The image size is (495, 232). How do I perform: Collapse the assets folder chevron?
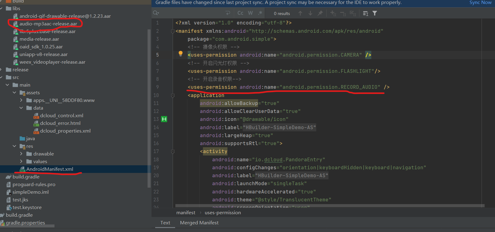tap(14, 93)
